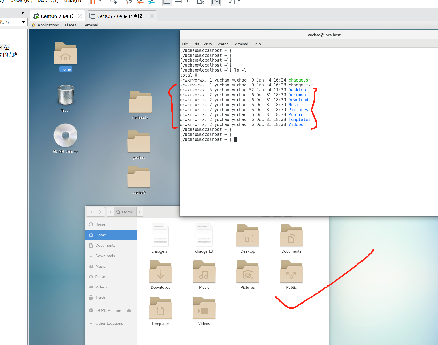Open the Applications menu
The image size is (438, 345).
[48, 25]
